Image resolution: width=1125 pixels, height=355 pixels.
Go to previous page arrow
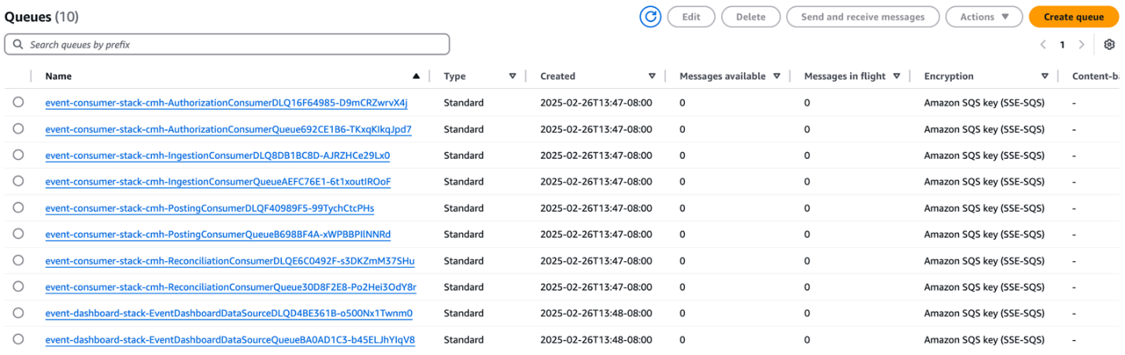point(1043,45)
